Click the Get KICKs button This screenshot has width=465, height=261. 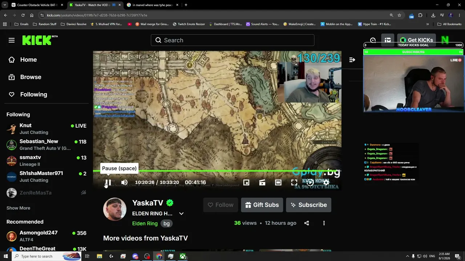click(x=416, y=40)
